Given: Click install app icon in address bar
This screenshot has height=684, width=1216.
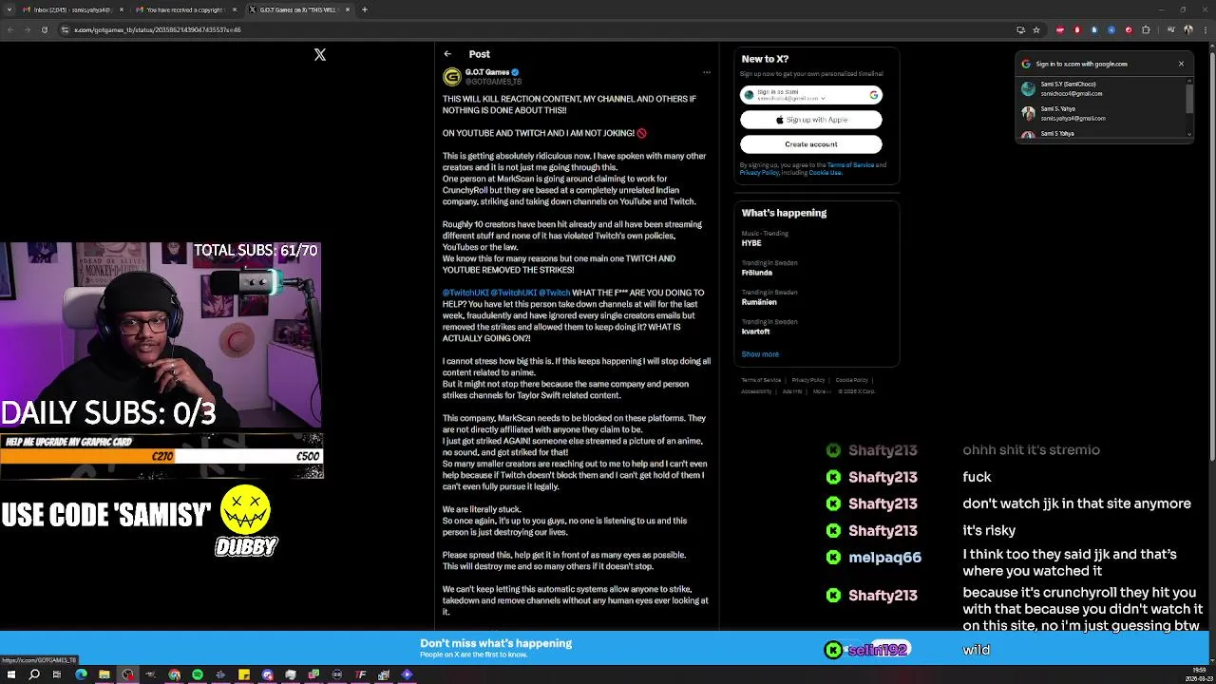Looking at the screenshot, I should click(1021, 29).
